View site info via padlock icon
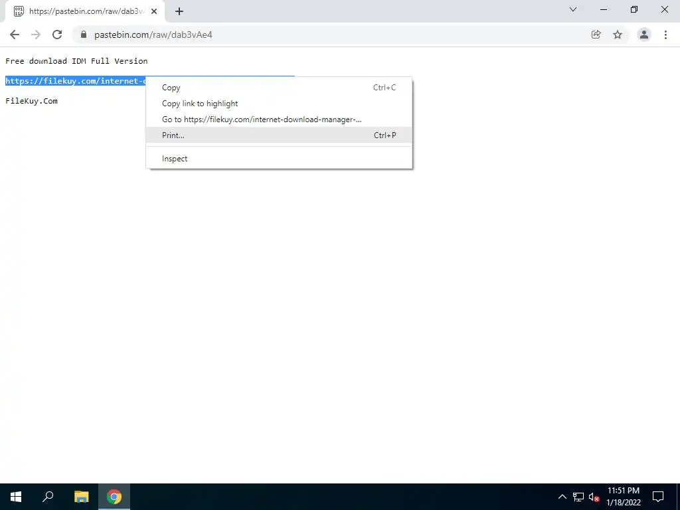 (x=84, y=35)
